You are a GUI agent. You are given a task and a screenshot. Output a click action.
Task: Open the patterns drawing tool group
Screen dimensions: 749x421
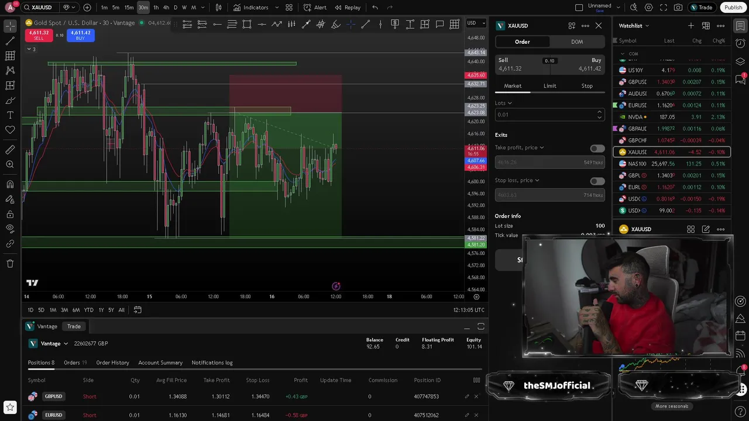pos(10,71)
